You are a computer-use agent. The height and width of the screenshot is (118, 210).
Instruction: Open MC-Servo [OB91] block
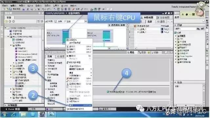pyautogui.click(x=24, y=57)
